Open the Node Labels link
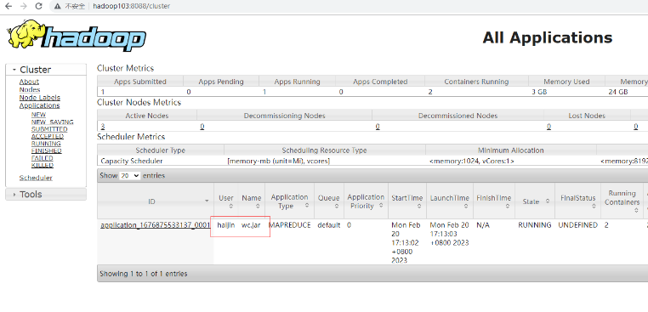The image size is (648, 312). pos(40,98)
